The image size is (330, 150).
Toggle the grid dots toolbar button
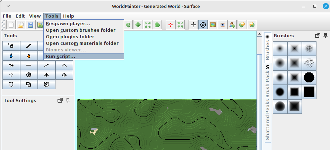click(x=193, y=25)
